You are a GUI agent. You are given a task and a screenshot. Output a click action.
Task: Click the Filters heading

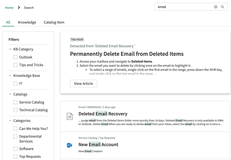14,40
